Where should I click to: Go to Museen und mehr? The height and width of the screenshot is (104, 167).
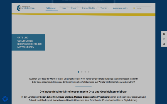(120, 8)
